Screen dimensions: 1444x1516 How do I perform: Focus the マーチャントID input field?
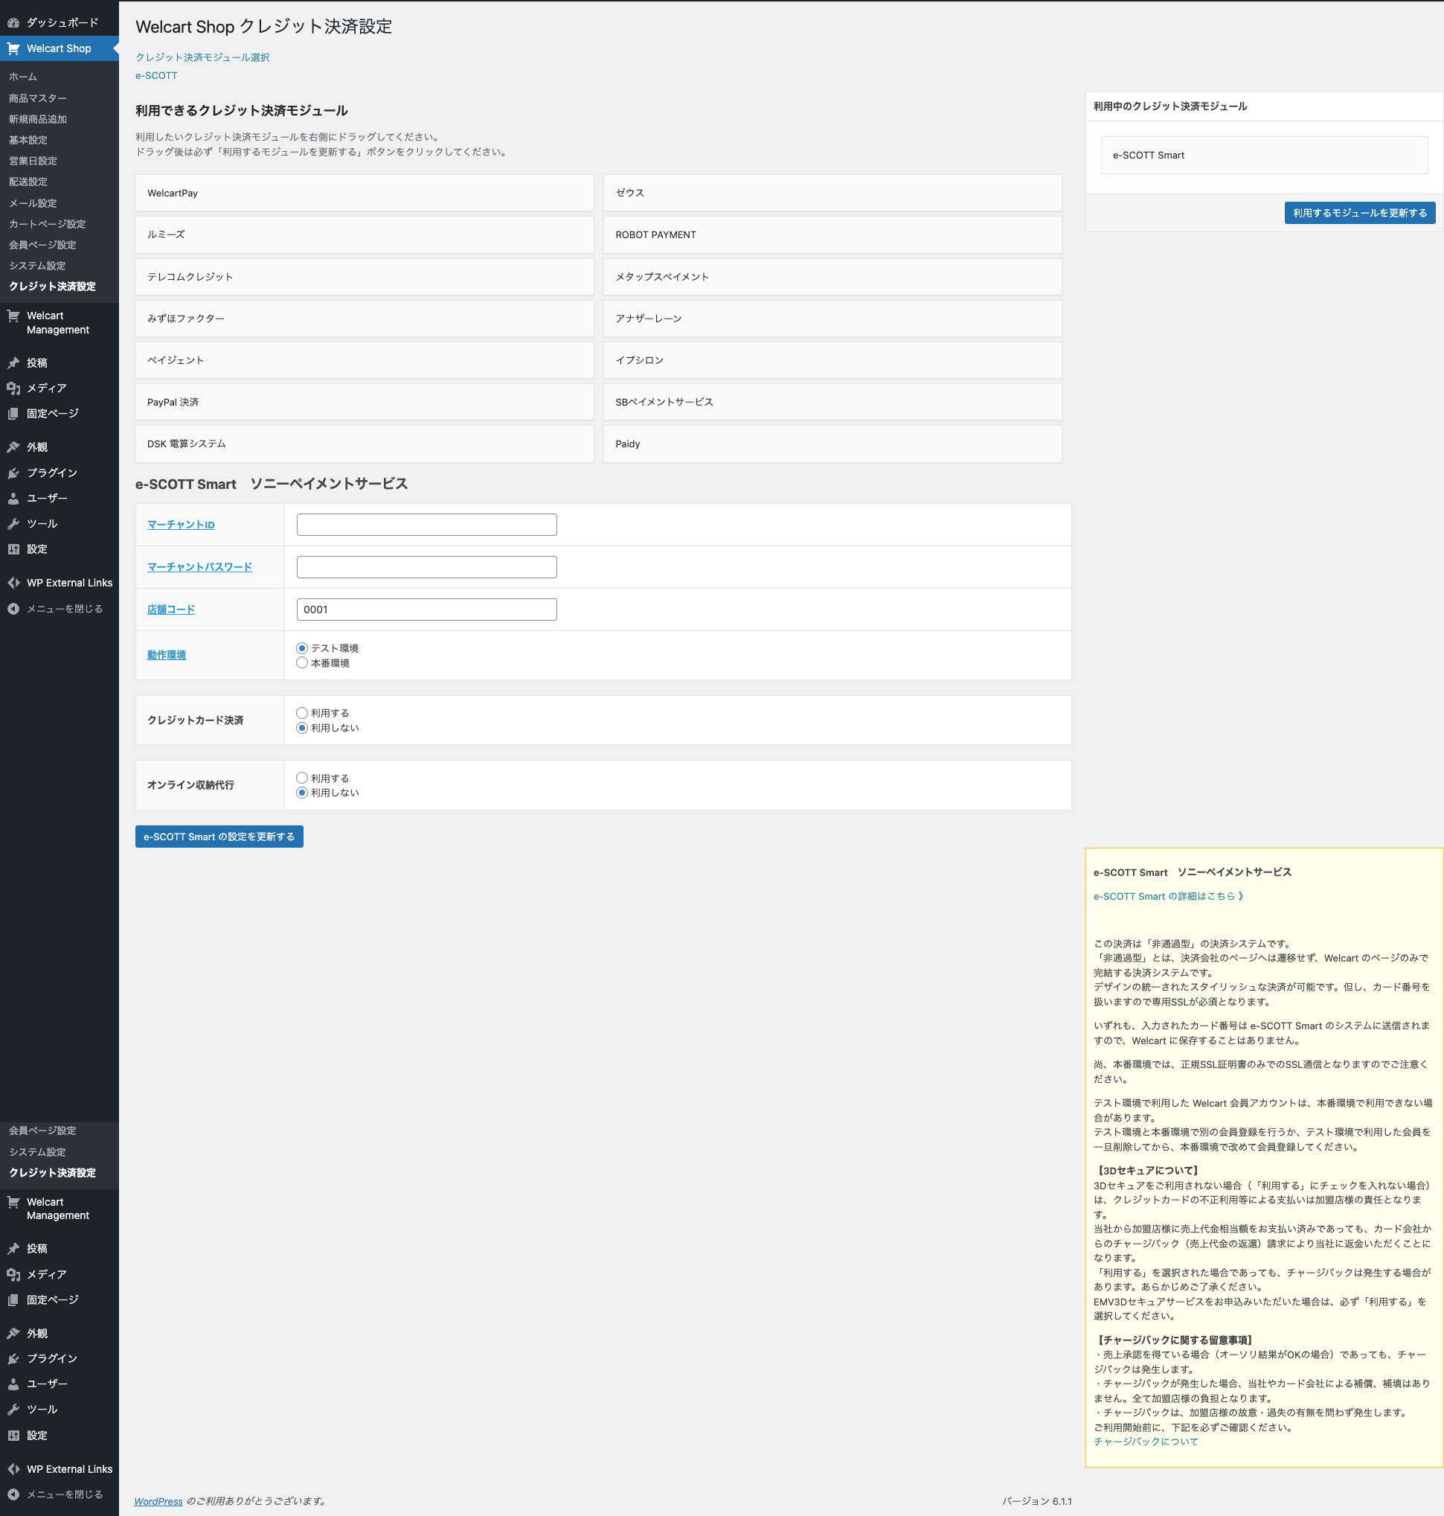tap(426, 525)
